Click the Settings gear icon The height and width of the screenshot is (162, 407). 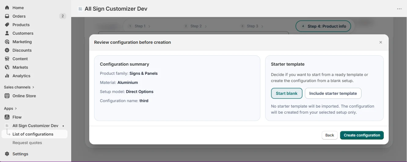[x=7, y=154]
